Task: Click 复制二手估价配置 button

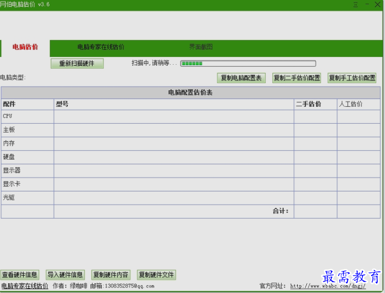Action: click(297, 78)
